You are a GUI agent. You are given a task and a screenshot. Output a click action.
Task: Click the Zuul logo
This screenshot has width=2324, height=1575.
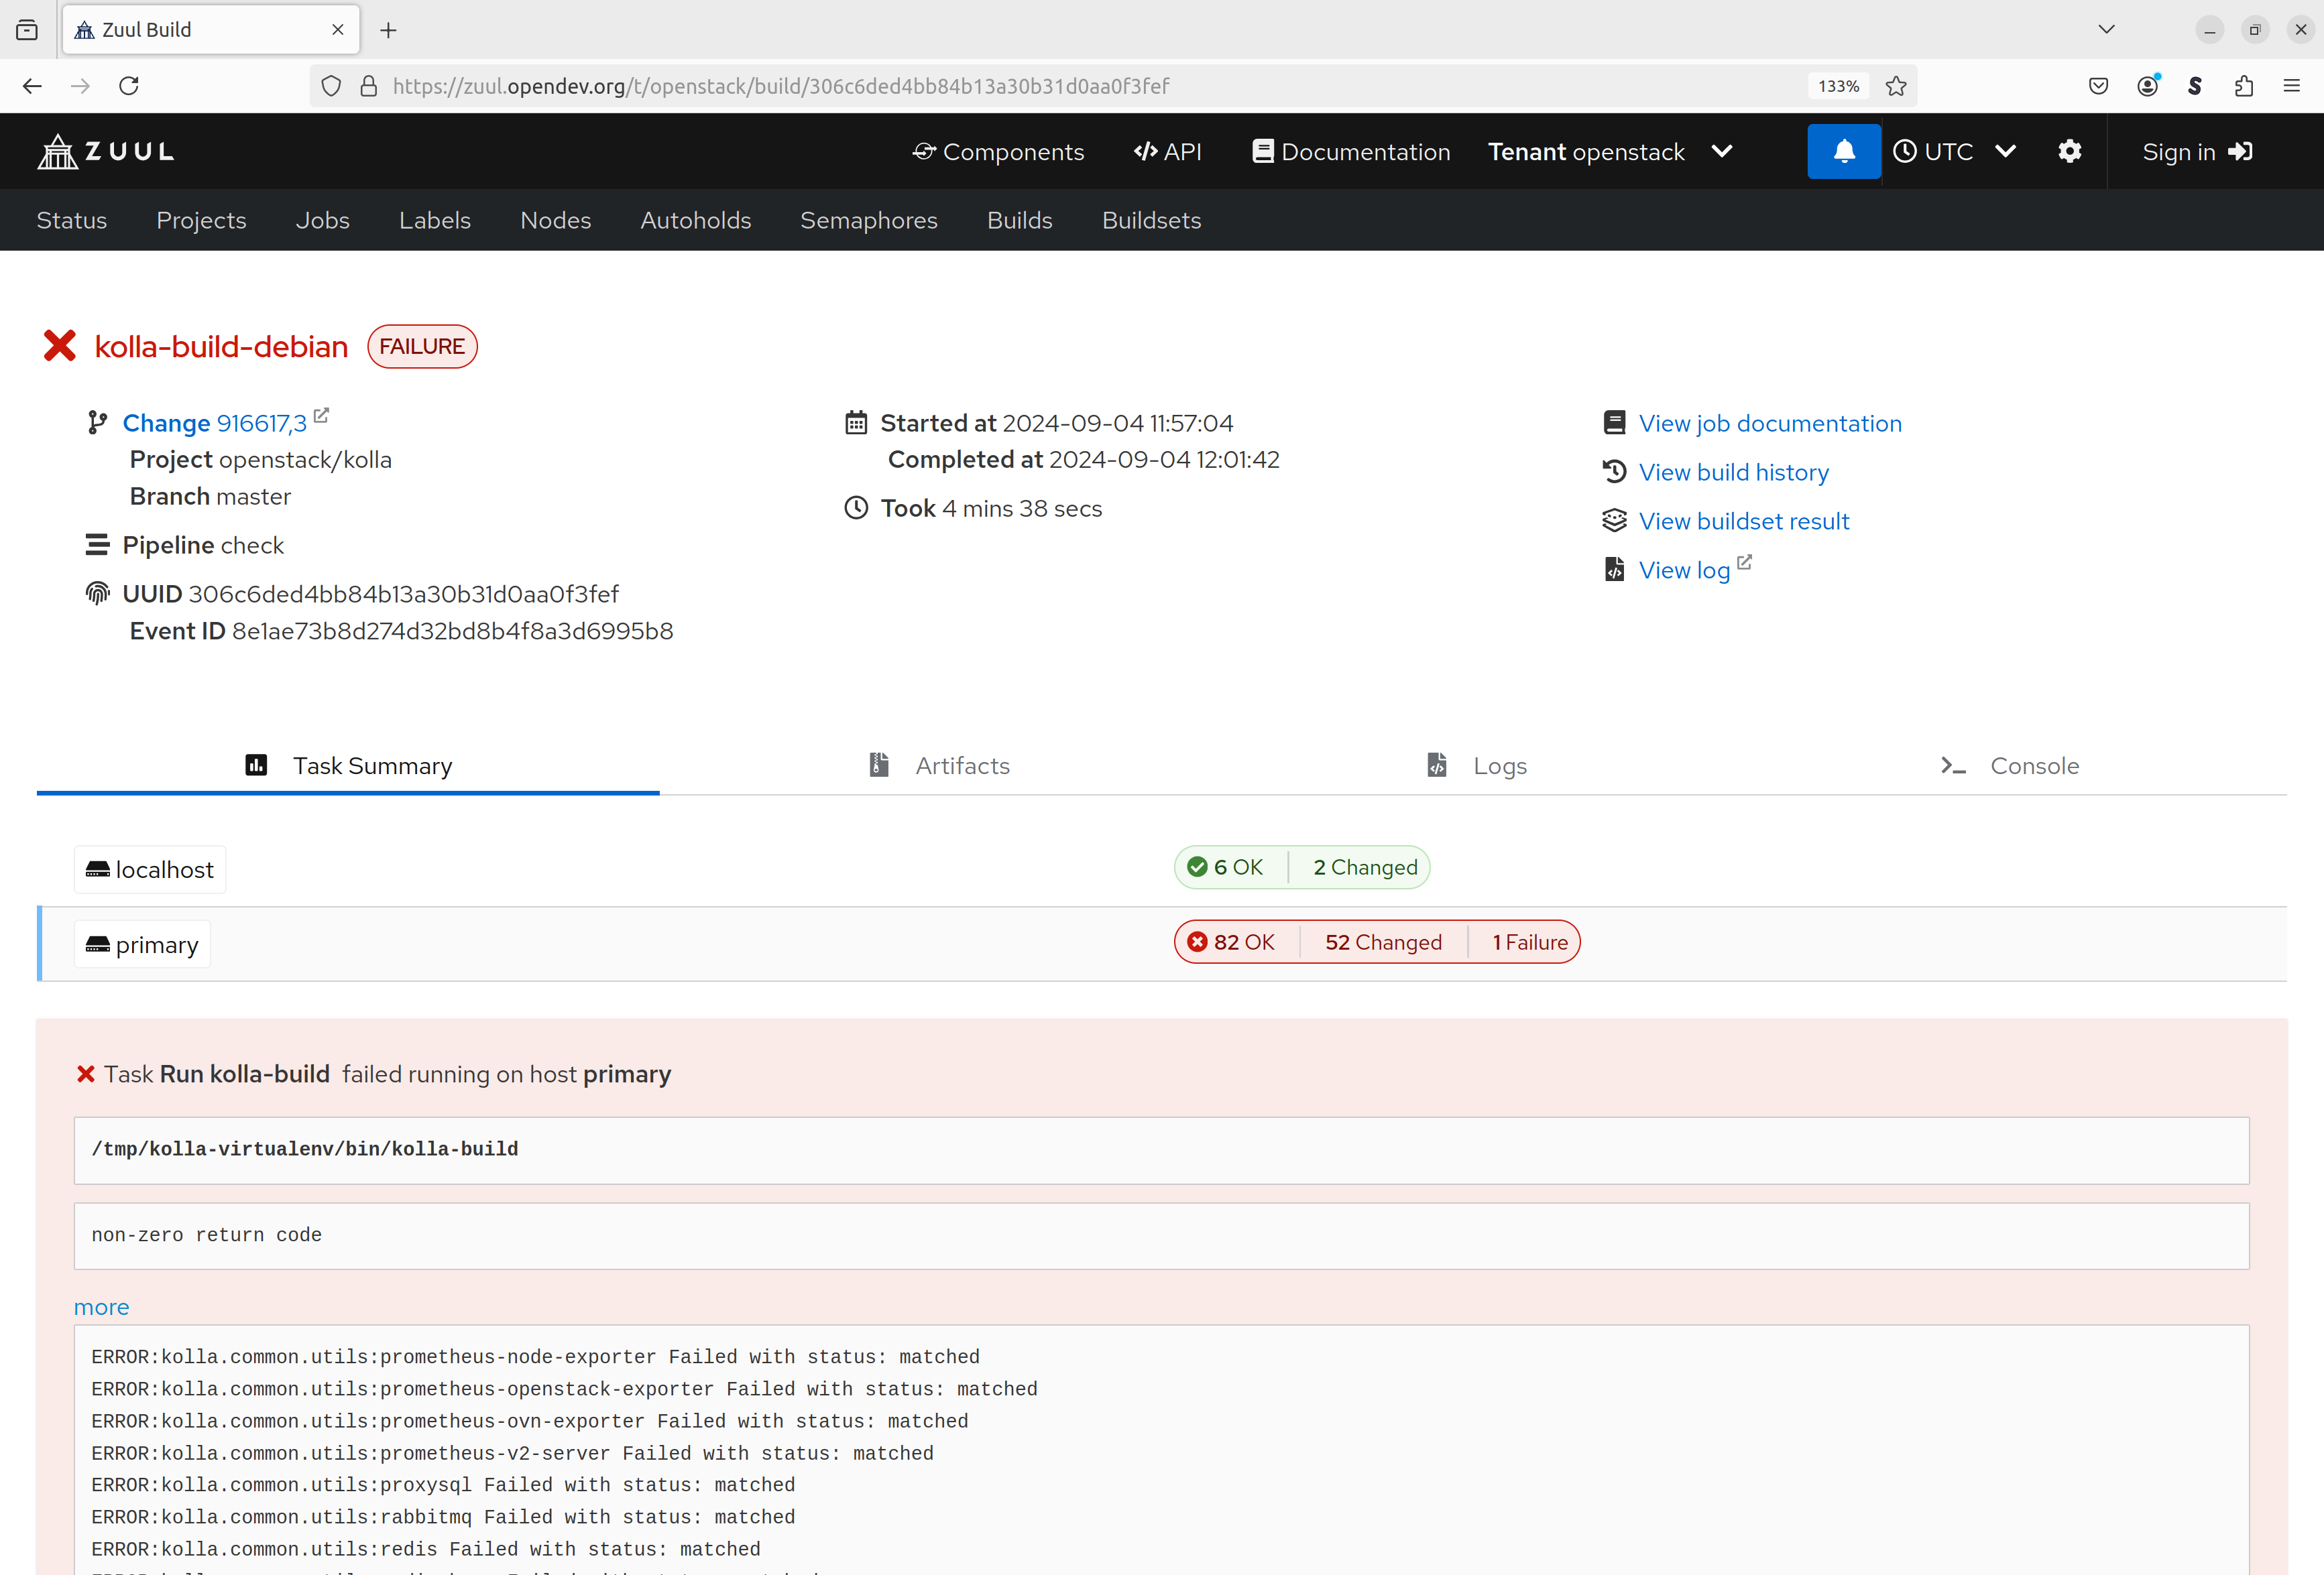(106, 151)
